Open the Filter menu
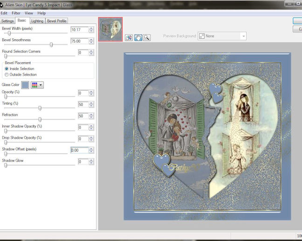Viewport: 302px width, 241px height. pyautogui.click(x=16, y=13)
